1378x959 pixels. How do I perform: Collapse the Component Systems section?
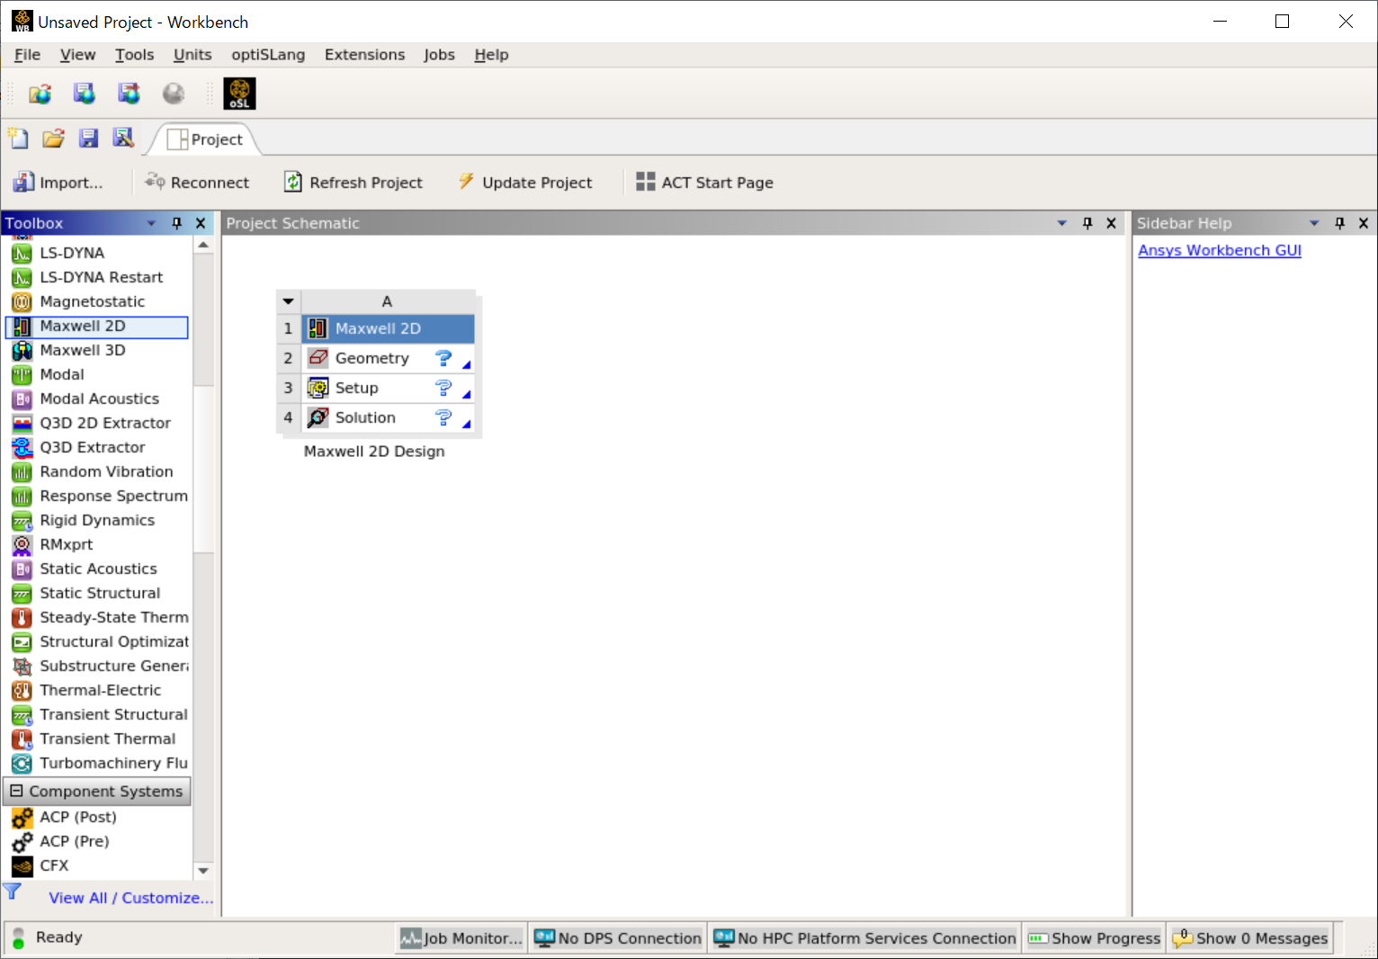[x=18, y=791]
